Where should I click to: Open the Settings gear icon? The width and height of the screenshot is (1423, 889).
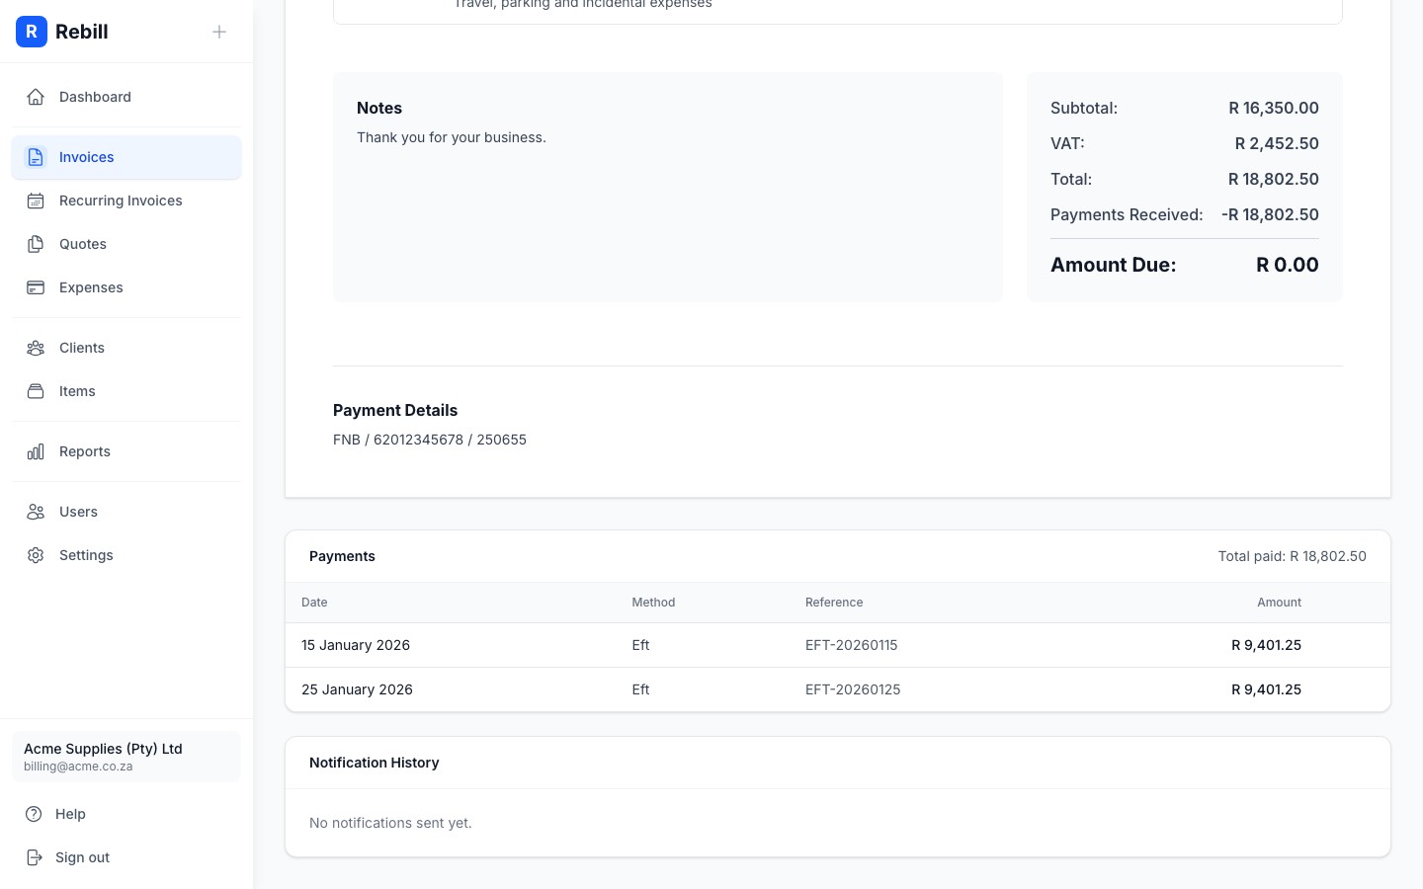point(36,555)
